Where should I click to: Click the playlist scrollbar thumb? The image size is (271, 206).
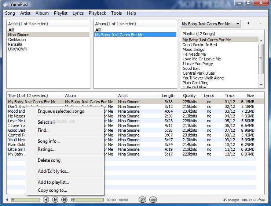261,59
